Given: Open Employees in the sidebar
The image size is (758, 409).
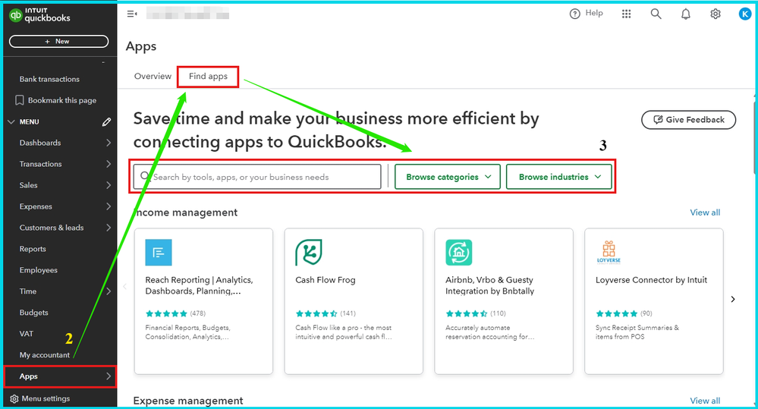Looking at the screenshot, I should click(38, 270).
